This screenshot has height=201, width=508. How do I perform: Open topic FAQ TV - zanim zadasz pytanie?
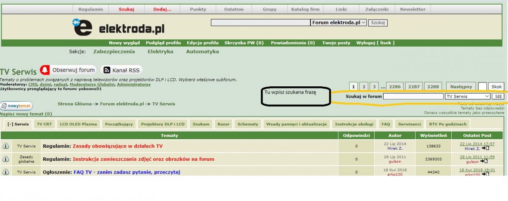pos(127,172)
